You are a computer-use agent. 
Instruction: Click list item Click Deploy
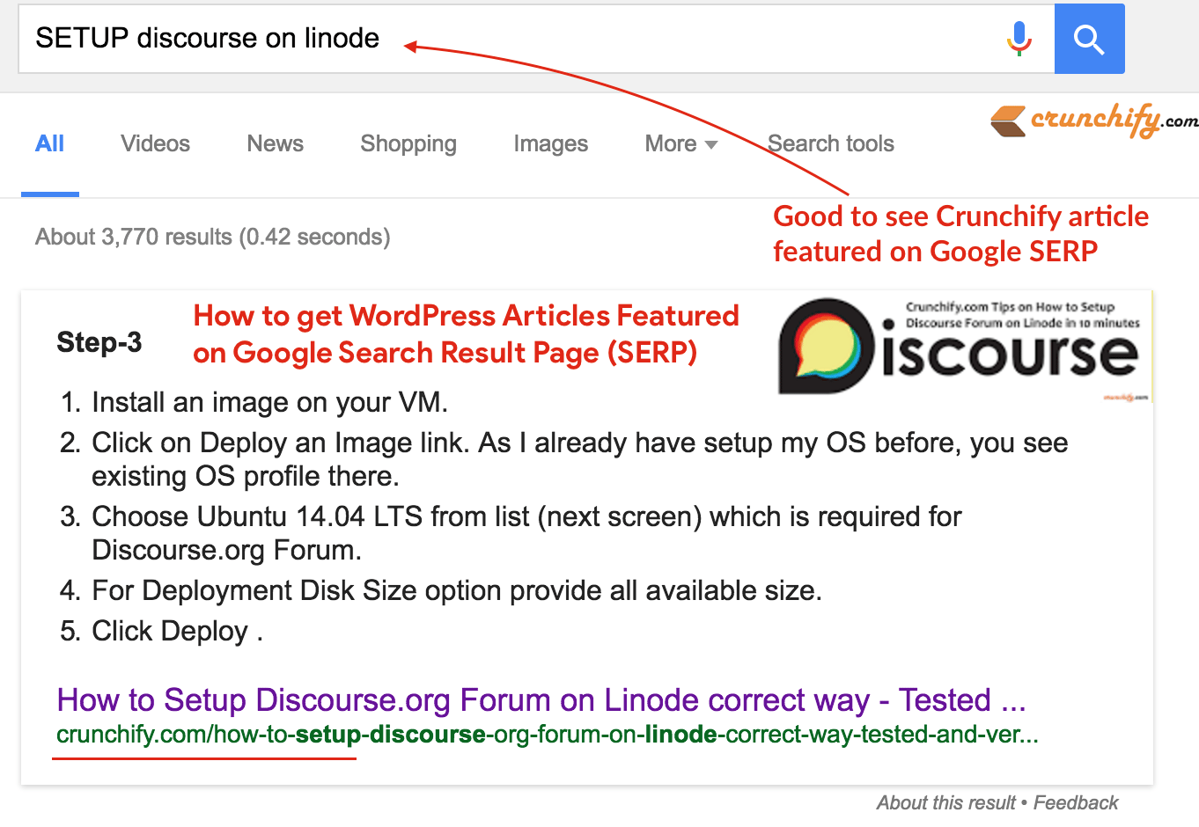[177, 631]
